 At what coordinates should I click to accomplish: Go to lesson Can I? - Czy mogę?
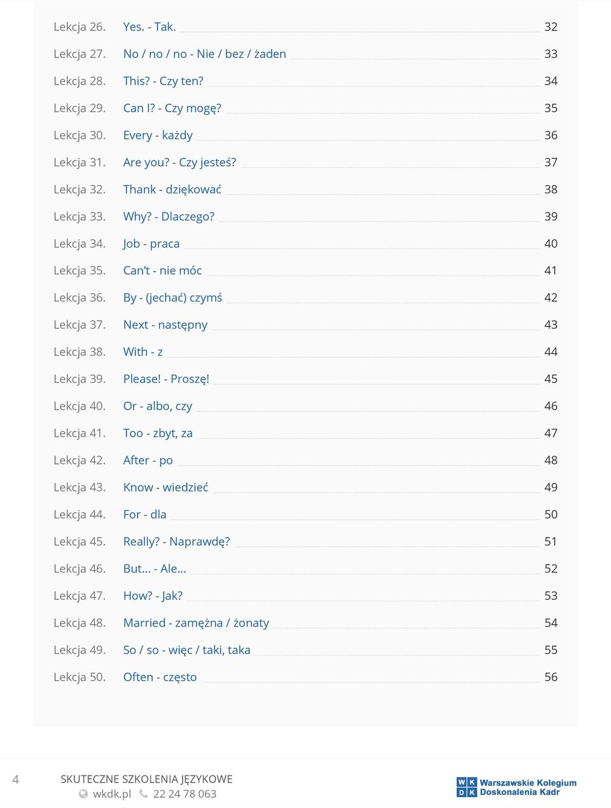click(172, 108)
